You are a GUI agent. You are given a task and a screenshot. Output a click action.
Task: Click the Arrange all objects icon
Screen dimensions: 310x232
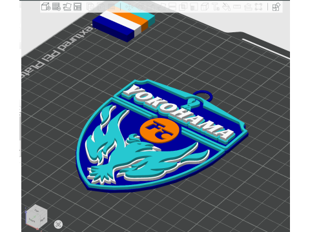(x=77, y=6)
